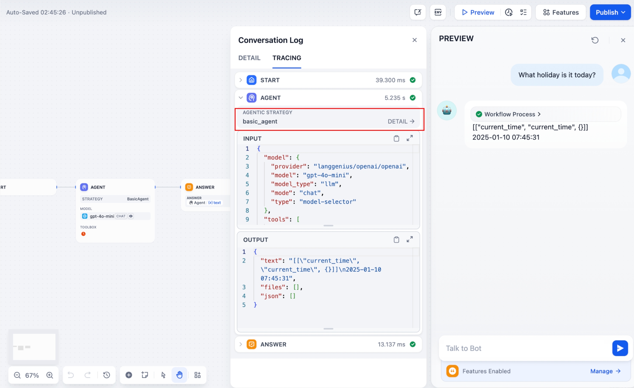
Task: Select the pointer mode tool
Action: point(163,375)
